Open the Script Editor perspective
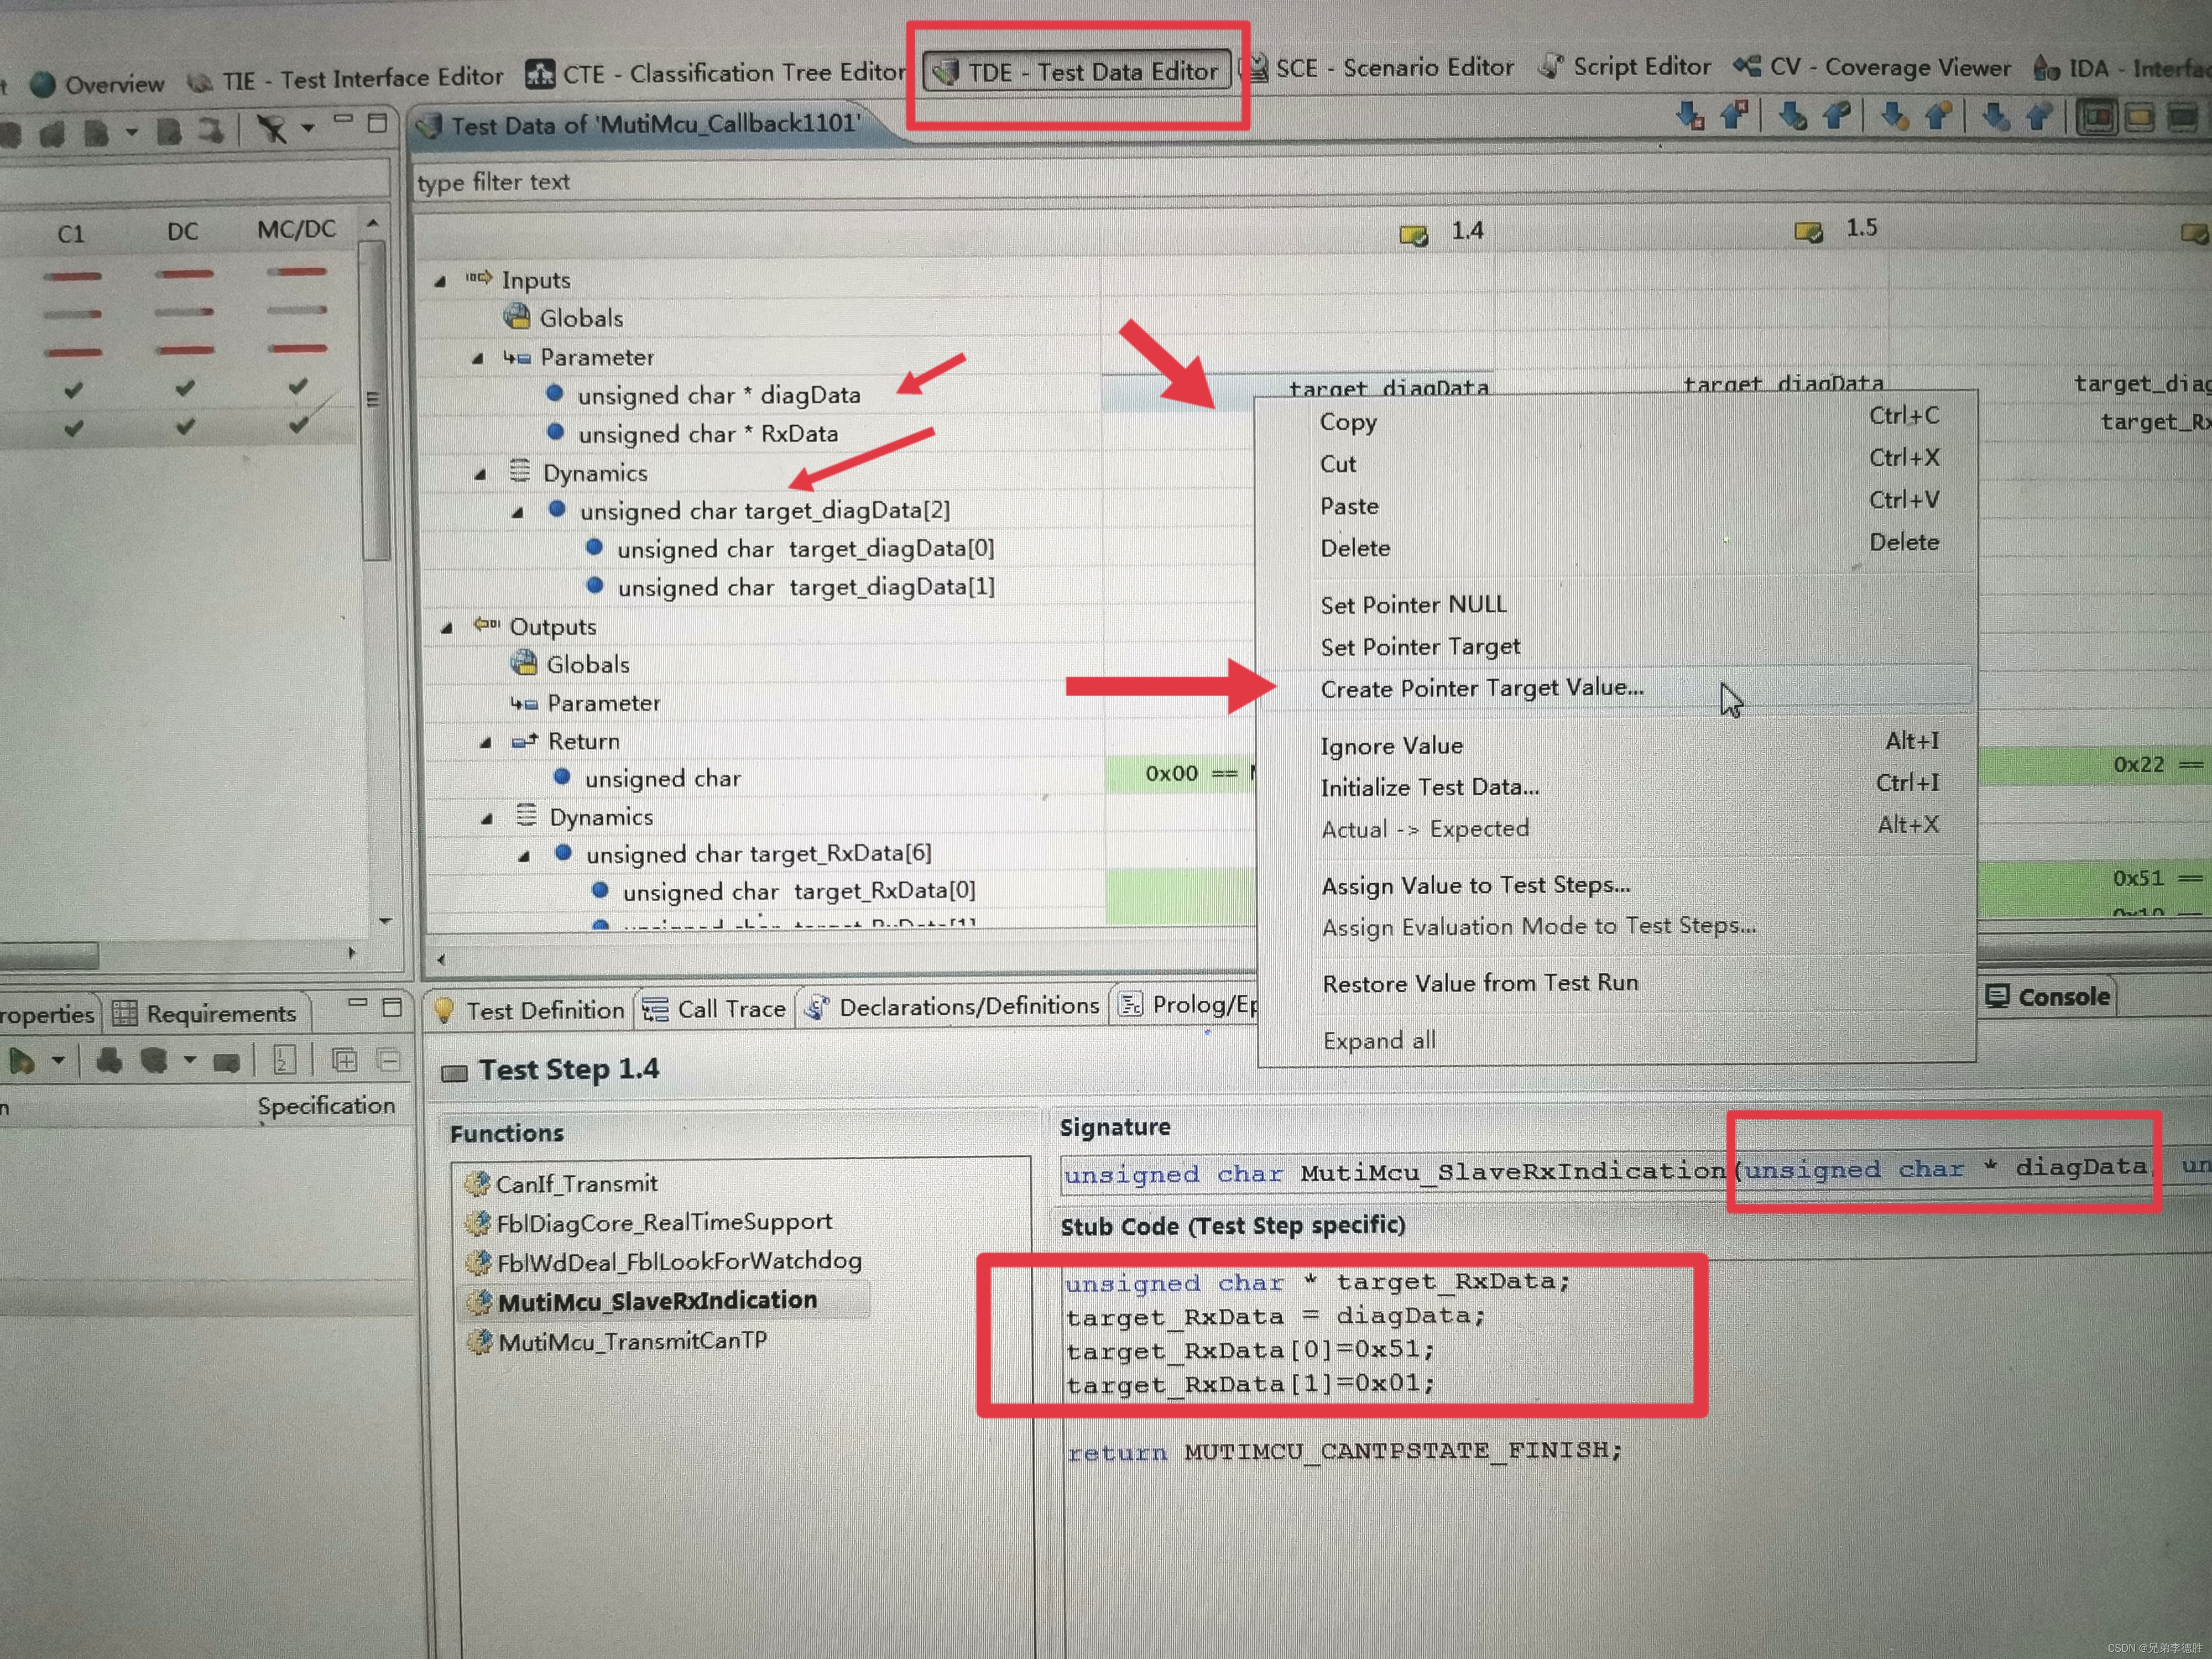The width and height of the screenshot is (2212, 1659). [x=1625, y=66]
